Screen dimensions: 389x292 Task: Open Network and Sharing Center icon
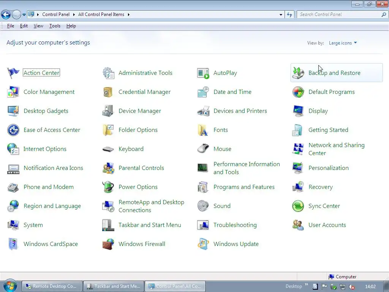tap(298, 149)
